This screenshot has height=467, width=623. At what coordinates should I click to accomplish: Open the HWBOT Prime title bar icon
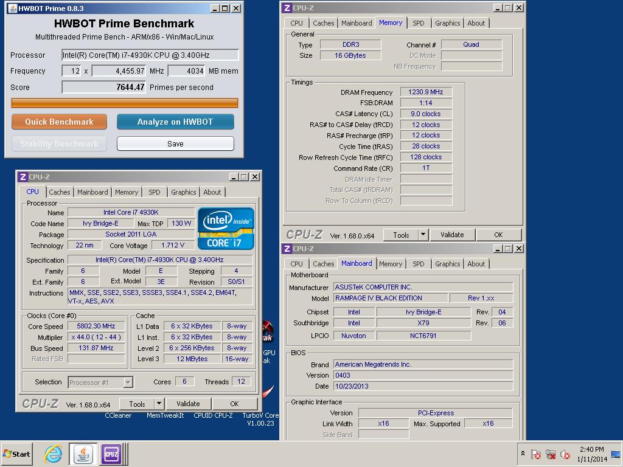coord(12,9)
